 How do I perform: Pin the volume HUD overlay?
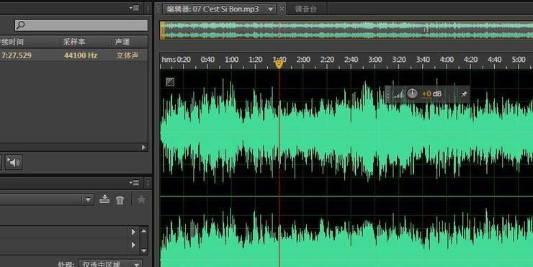[464, 94]
